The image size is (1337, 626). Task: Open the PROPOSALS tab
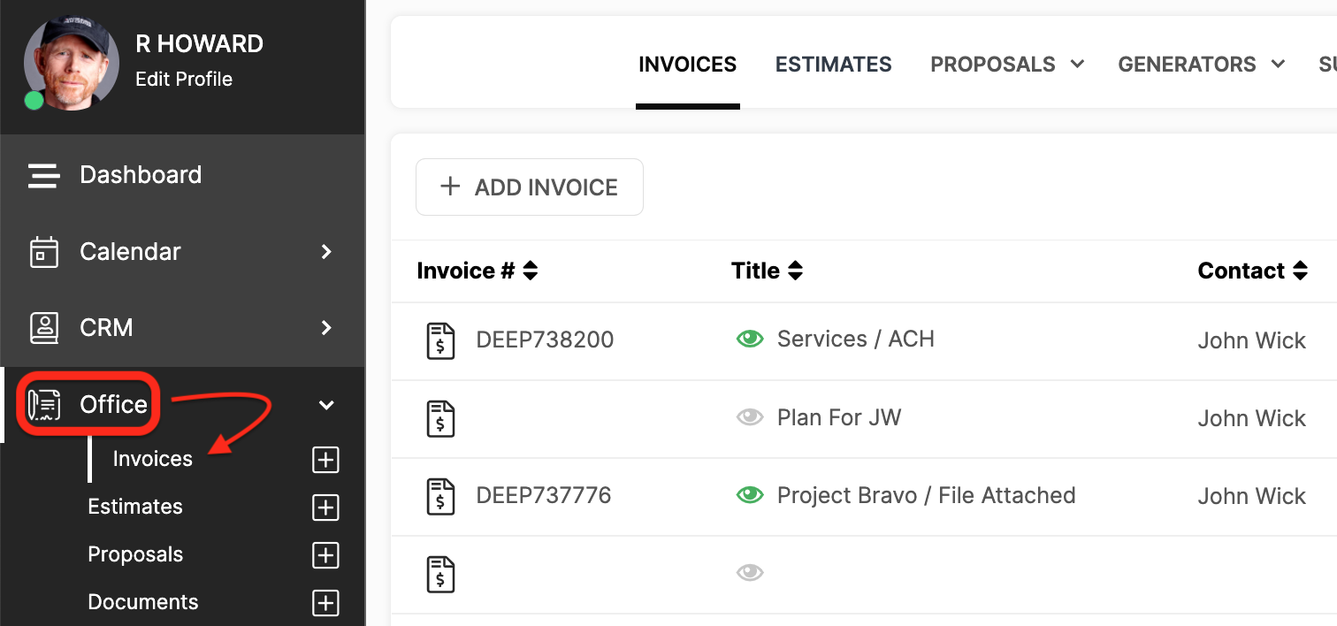(x=993, y=65)
